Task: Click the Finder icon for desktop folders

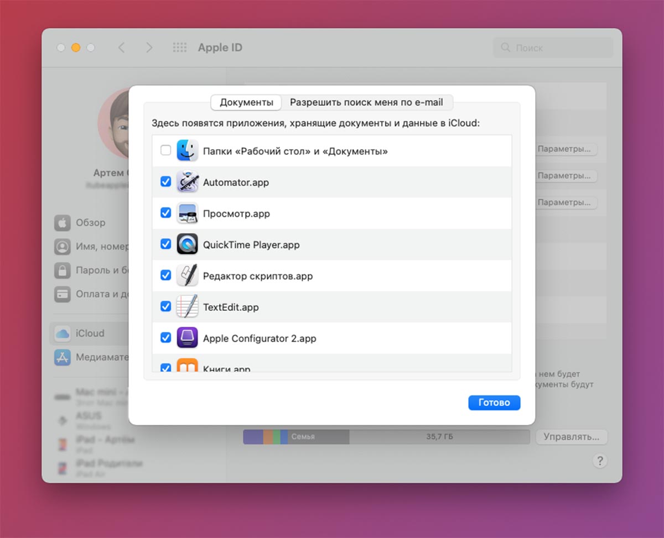Action: (187, 150)
